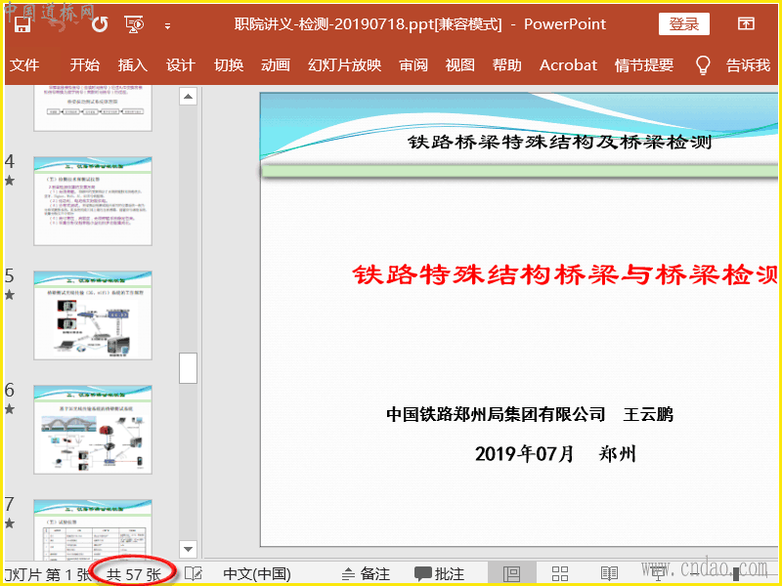Click the 中文(中国) language indicator
The image size is (782, 586).
tap(257, 574)
